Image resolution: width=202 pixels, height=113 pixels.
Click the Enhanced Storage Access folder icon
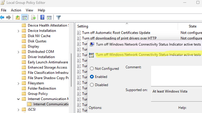(24, 67)
